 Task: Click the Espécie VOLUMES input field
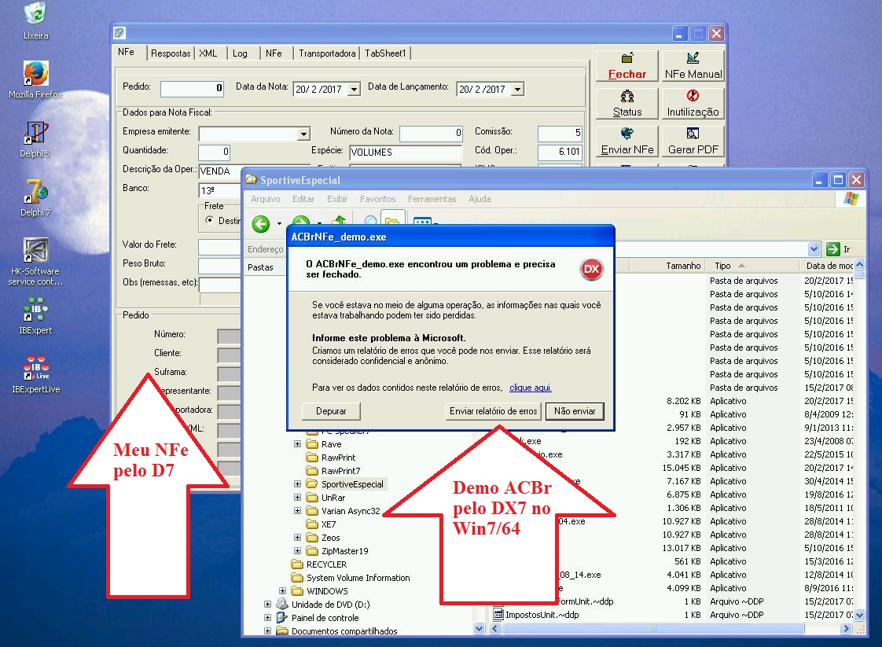405,153
